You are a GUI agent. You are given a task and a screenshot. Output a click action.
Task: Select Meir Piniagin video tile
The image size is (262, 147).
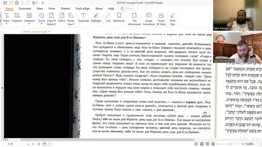pyautogui.click(x=237, y=15)
